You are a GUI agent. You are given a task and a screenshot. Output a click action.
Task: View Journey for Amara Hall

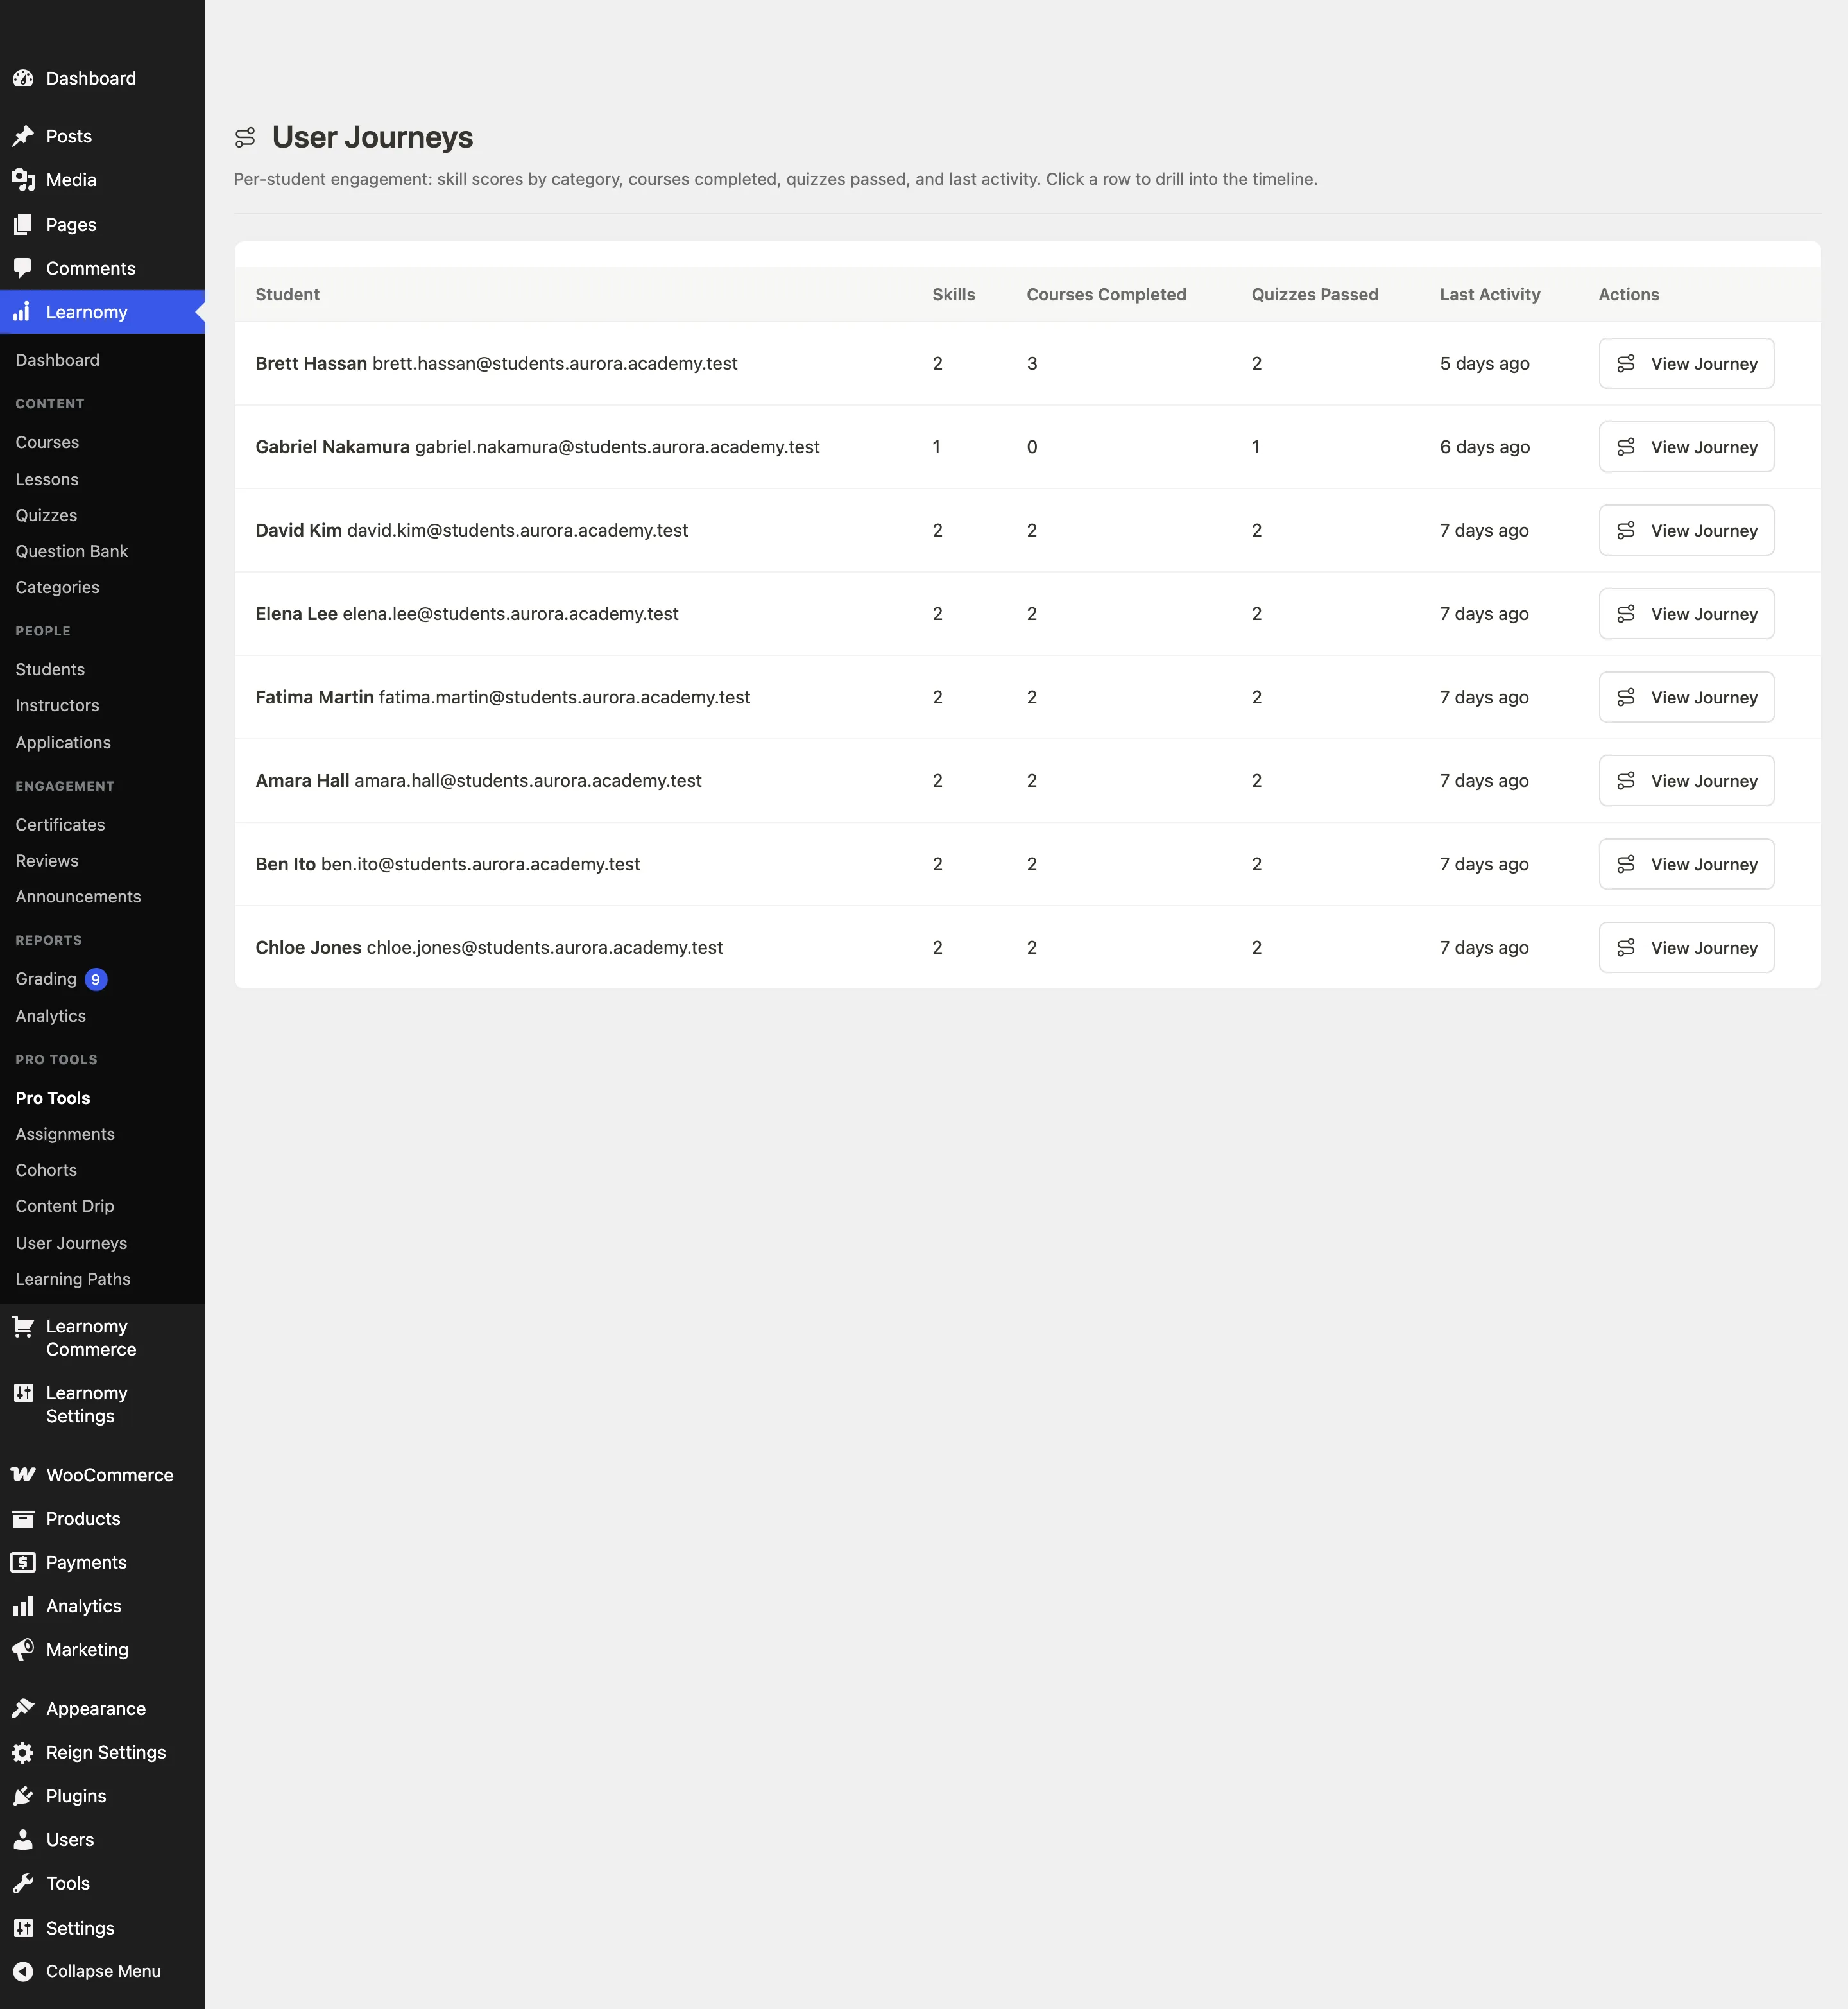click(1686, 780)
